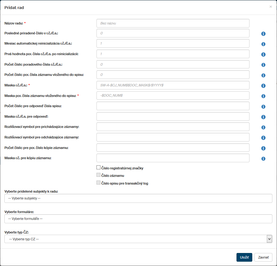The height and width of the screenshot is (266, 277).
Task: Expand the Vyberte subjekty selector
Action: [138, 198]
